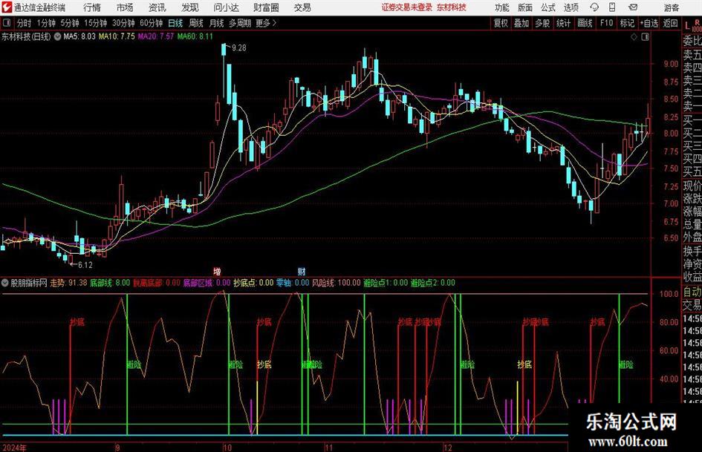The height and width of the screenshot is (452, 702).
Task: Open the 财富圈 menu
Action: click(266, 7)
